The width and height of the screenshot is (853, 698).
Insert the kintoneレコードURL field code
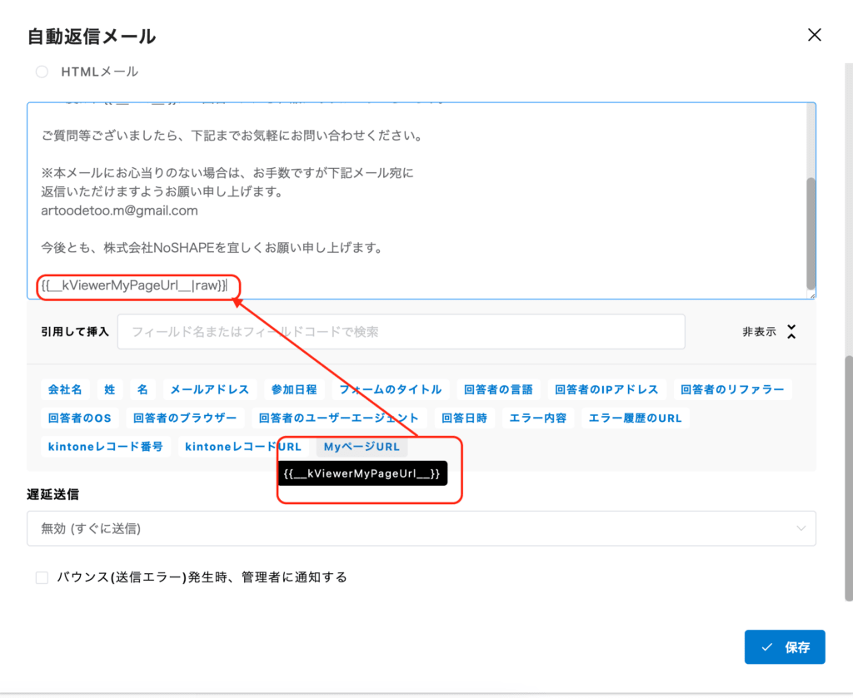pyautogui.click(x=242, y=446)
